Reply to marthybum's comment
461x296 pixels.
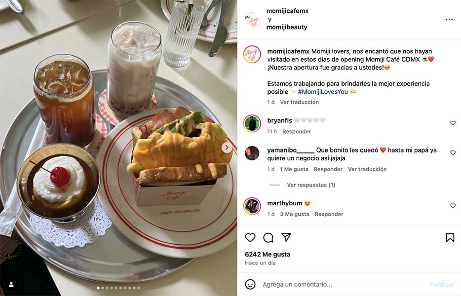[329, 214]
